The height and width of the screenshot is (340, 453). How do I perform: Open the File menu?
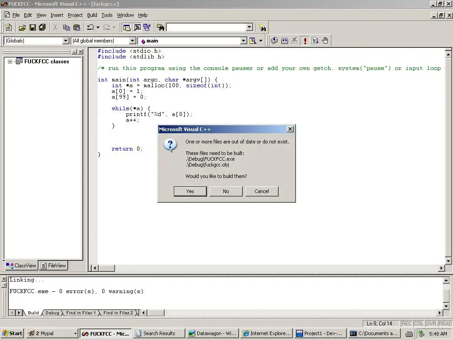click(x=16, y=15)
